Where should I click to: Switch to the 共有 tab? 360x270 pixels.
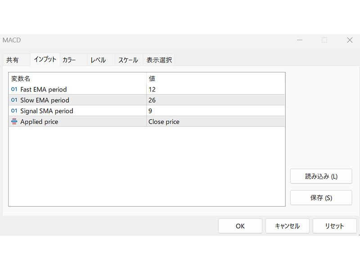click(x=13, y=60)
